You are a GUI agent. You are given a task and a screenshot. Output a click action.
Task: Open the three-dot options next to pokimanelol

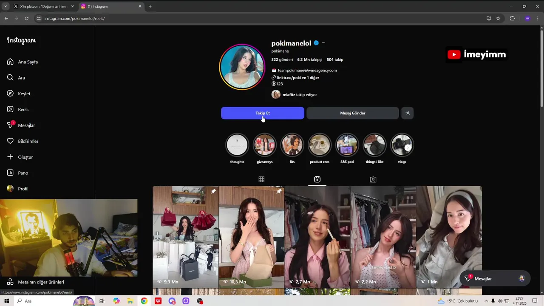[x=323, y=43]
